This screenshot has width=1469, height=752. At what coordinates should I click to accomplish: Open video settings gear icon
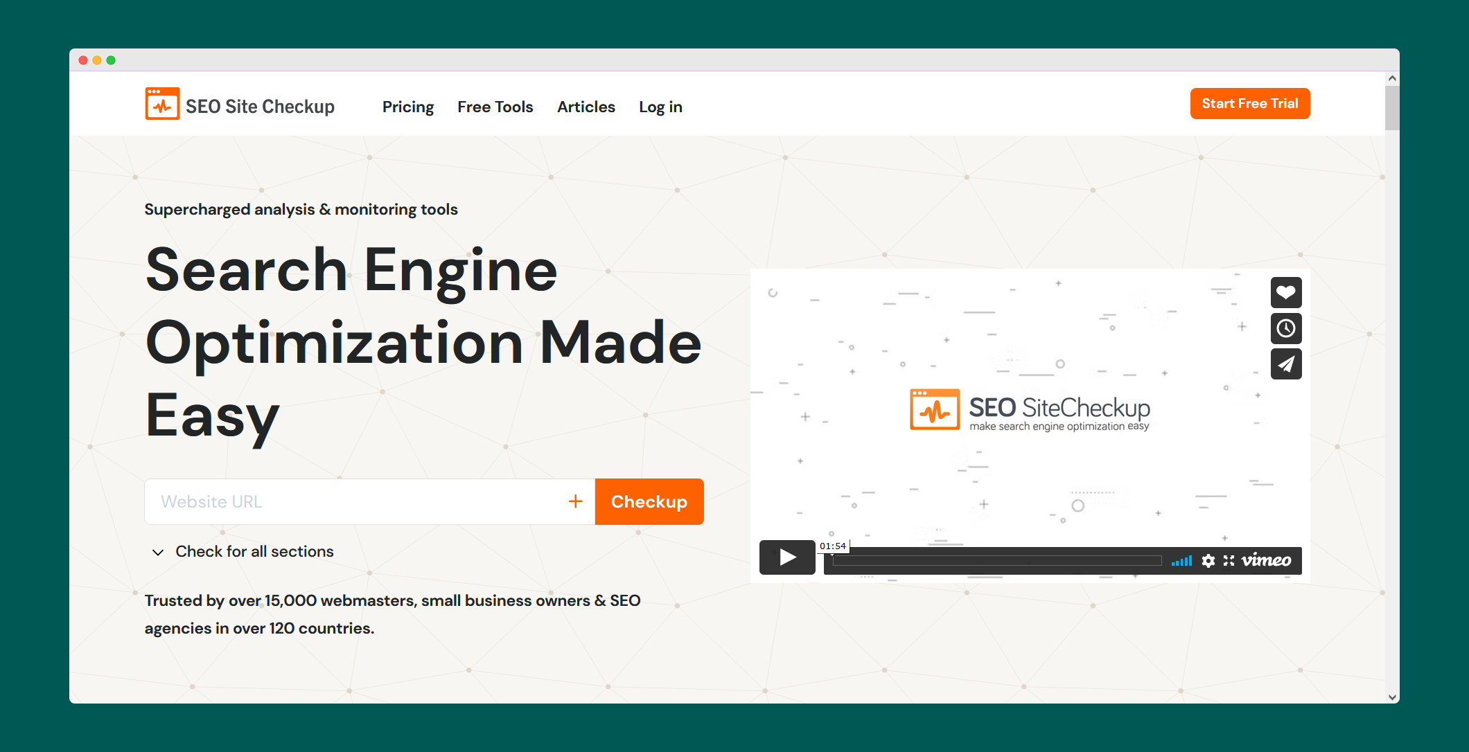pos(1208,561)
